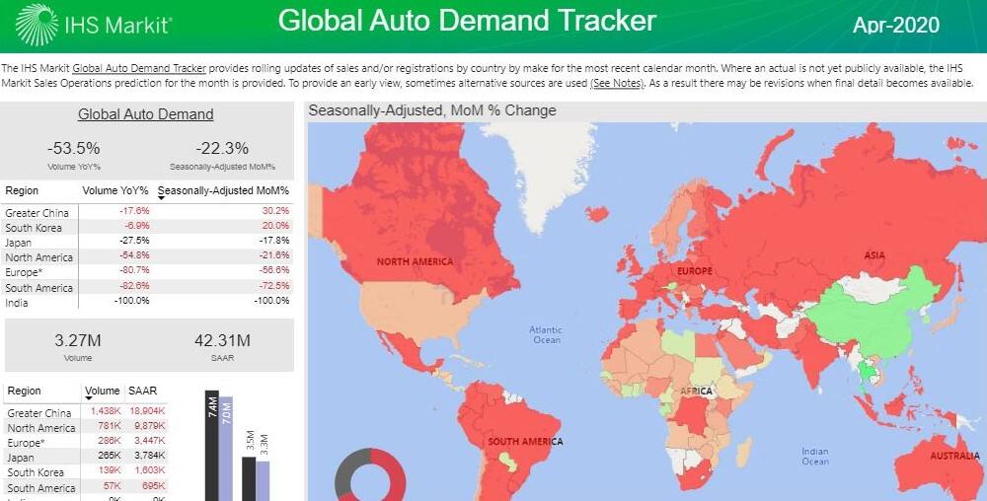Viewport: 987px width, 501px height.
Task: Sort by the Seasonally-Adjusted MoM% column header
Action: [x=223, y=190]
